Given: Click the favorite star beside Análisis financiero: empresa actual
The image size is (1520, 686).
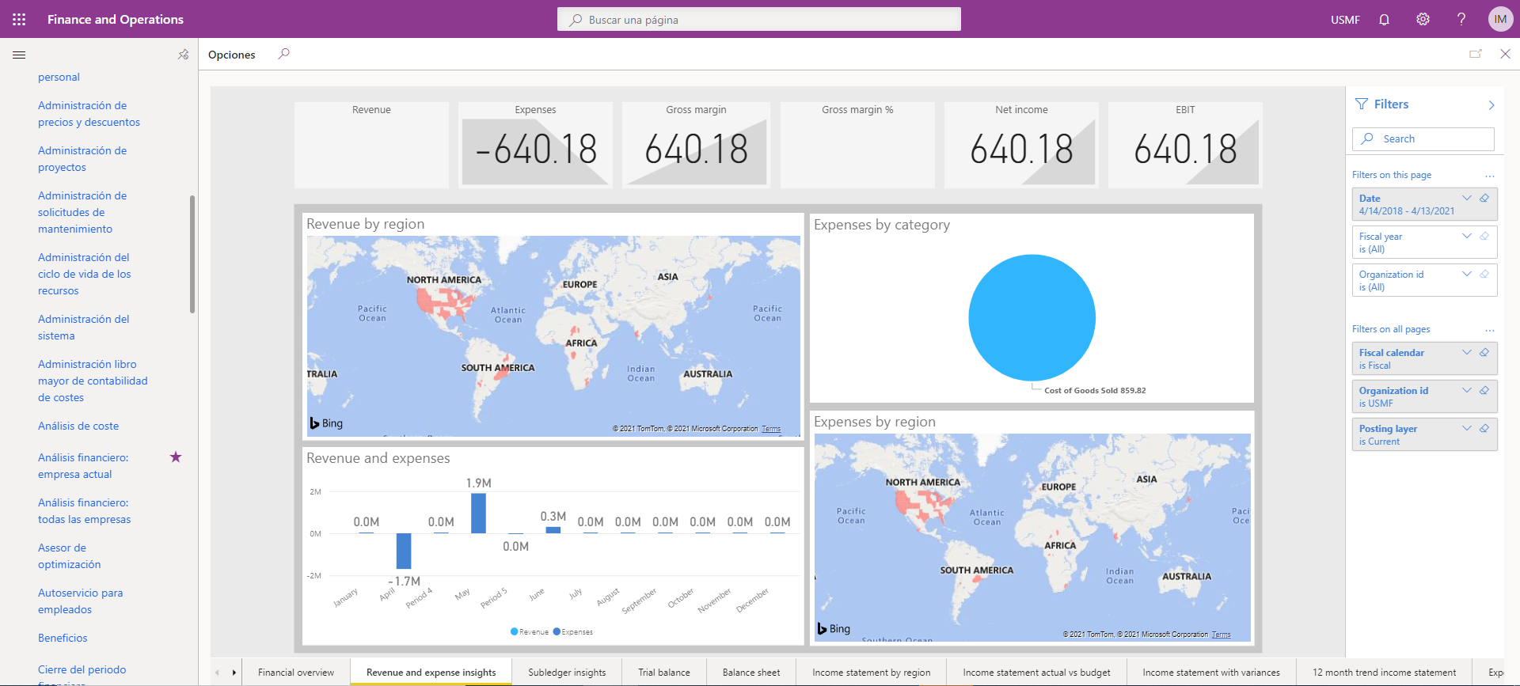Looking at the screenshot, I should click(176, 457).
